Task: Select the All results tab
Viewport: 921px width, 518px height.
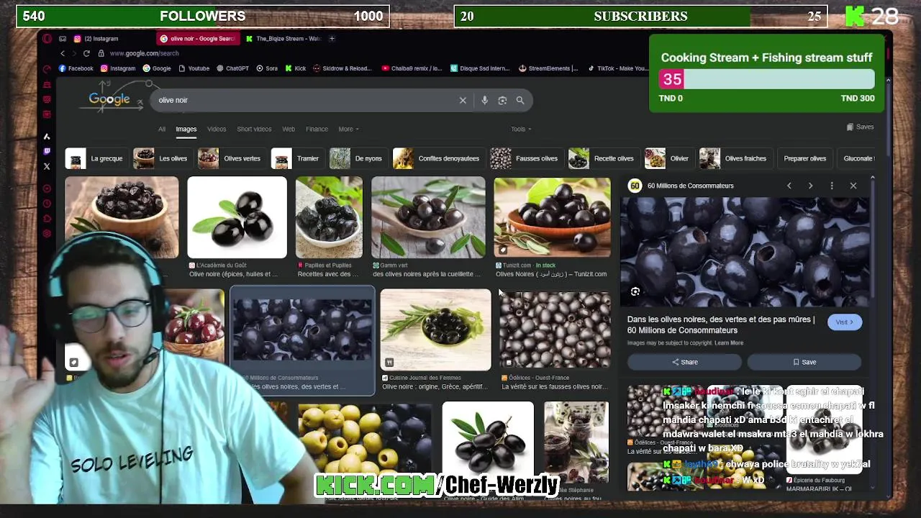Action: tap(162, 129)
